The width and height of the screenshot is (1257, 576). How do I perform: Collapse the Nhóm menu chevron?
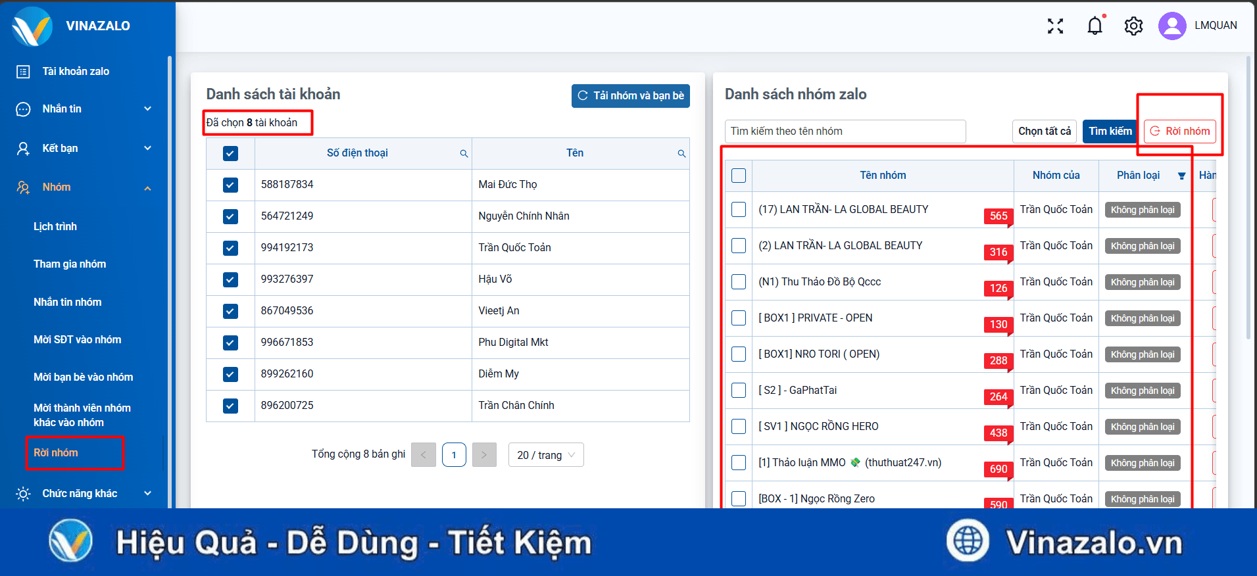pos(147,188)
